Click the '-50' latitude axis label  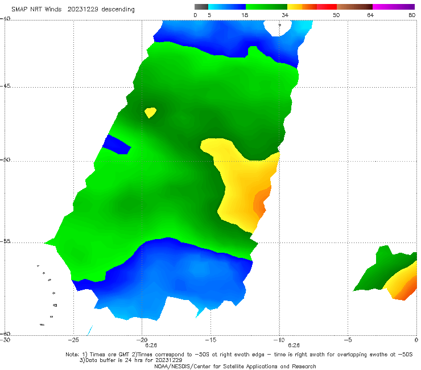5,159
